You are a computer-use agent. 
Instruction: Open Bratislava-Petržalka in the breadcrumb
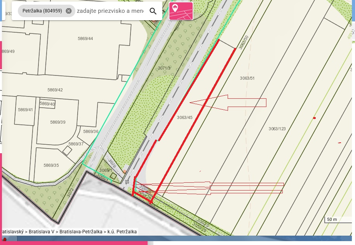click(81, 232)
